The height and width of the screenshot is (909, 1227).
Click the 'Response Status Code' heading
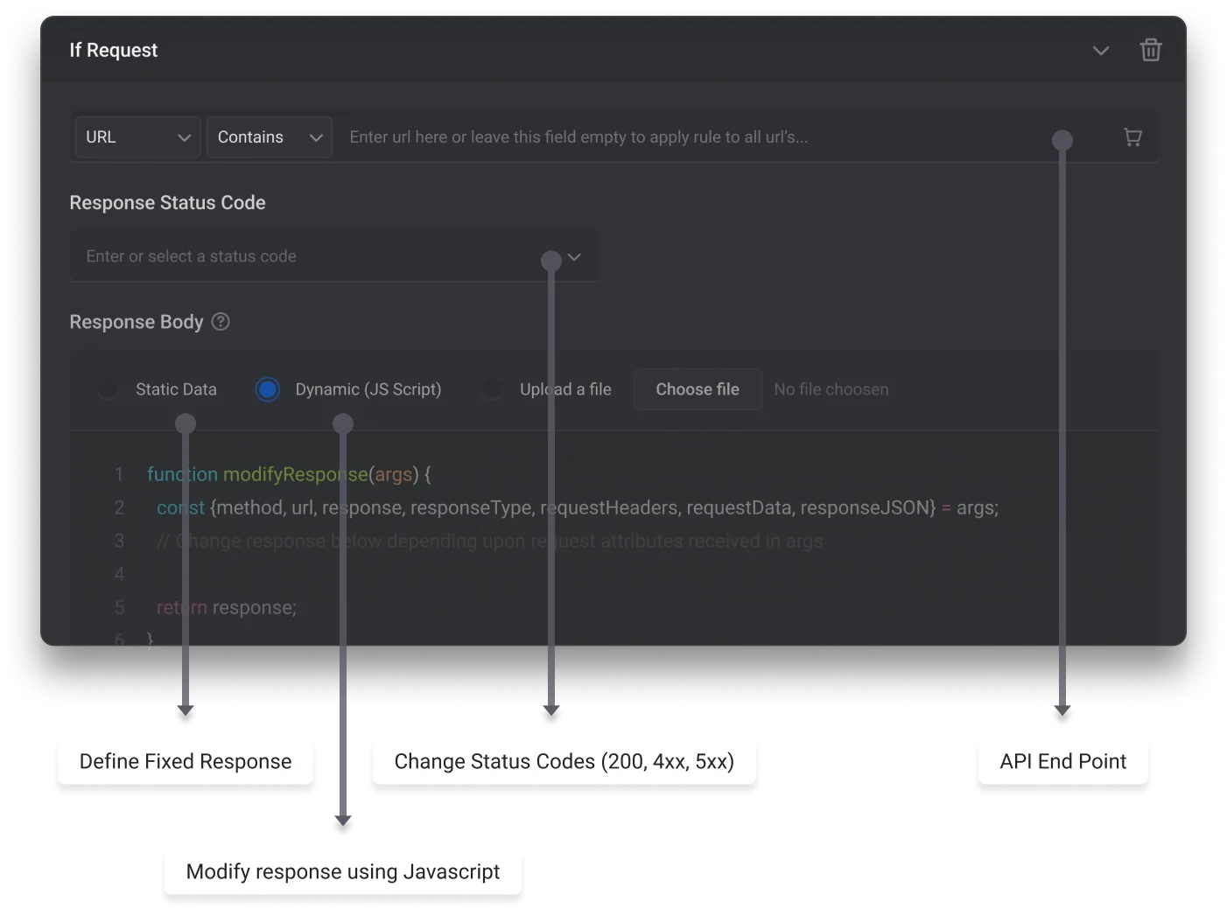click(x=167, y=203)
